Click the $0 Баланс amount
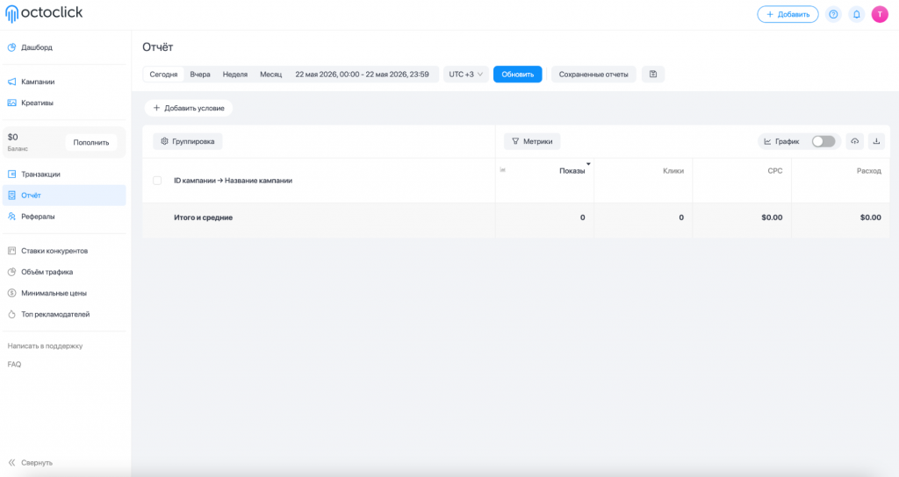The height and width of the screenshot is (477, 899). click(12, 137)
